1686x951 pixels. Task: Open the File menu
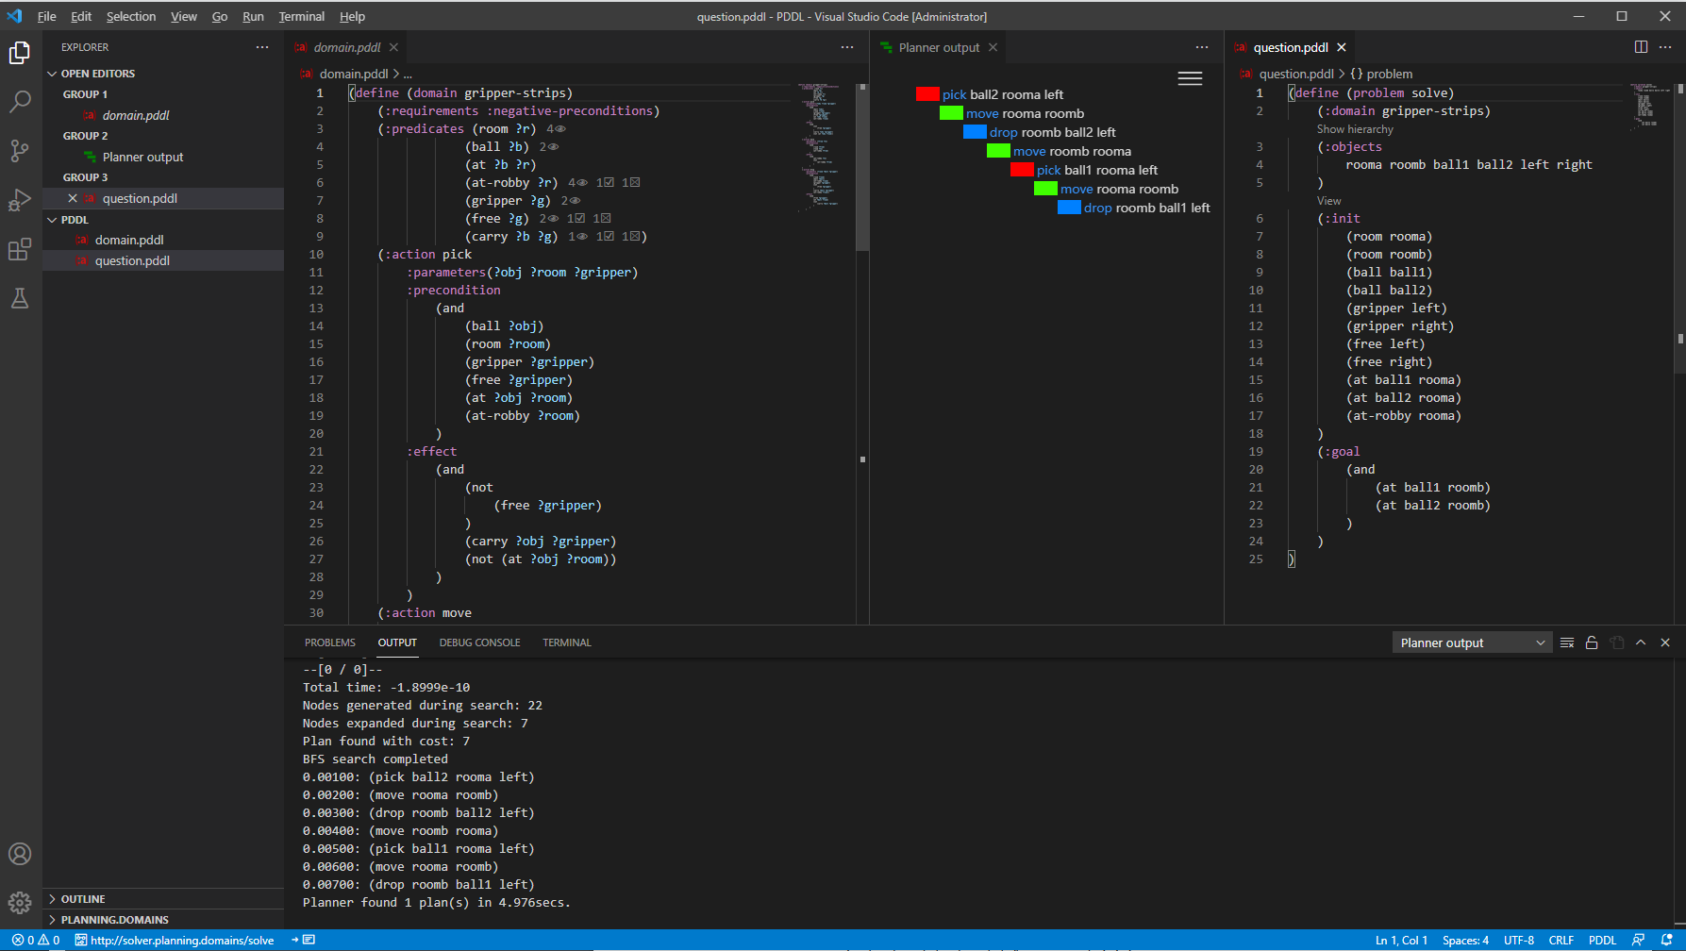[46, 16]
